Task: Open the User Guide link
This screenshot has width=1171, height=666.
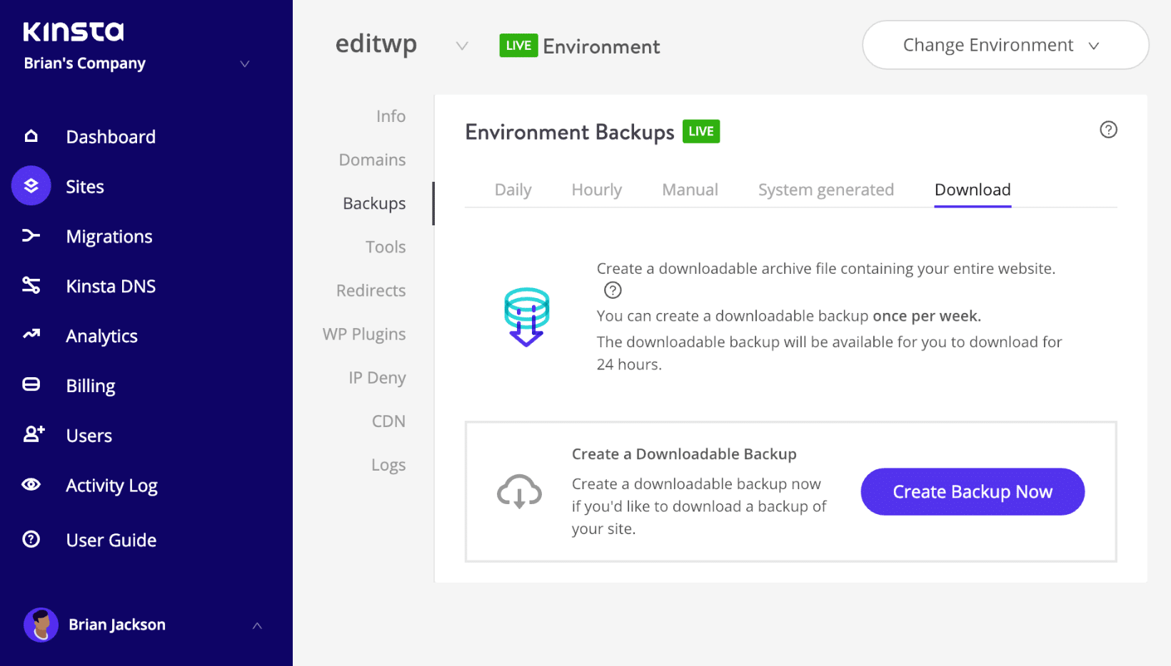Action: click(111, 540)
